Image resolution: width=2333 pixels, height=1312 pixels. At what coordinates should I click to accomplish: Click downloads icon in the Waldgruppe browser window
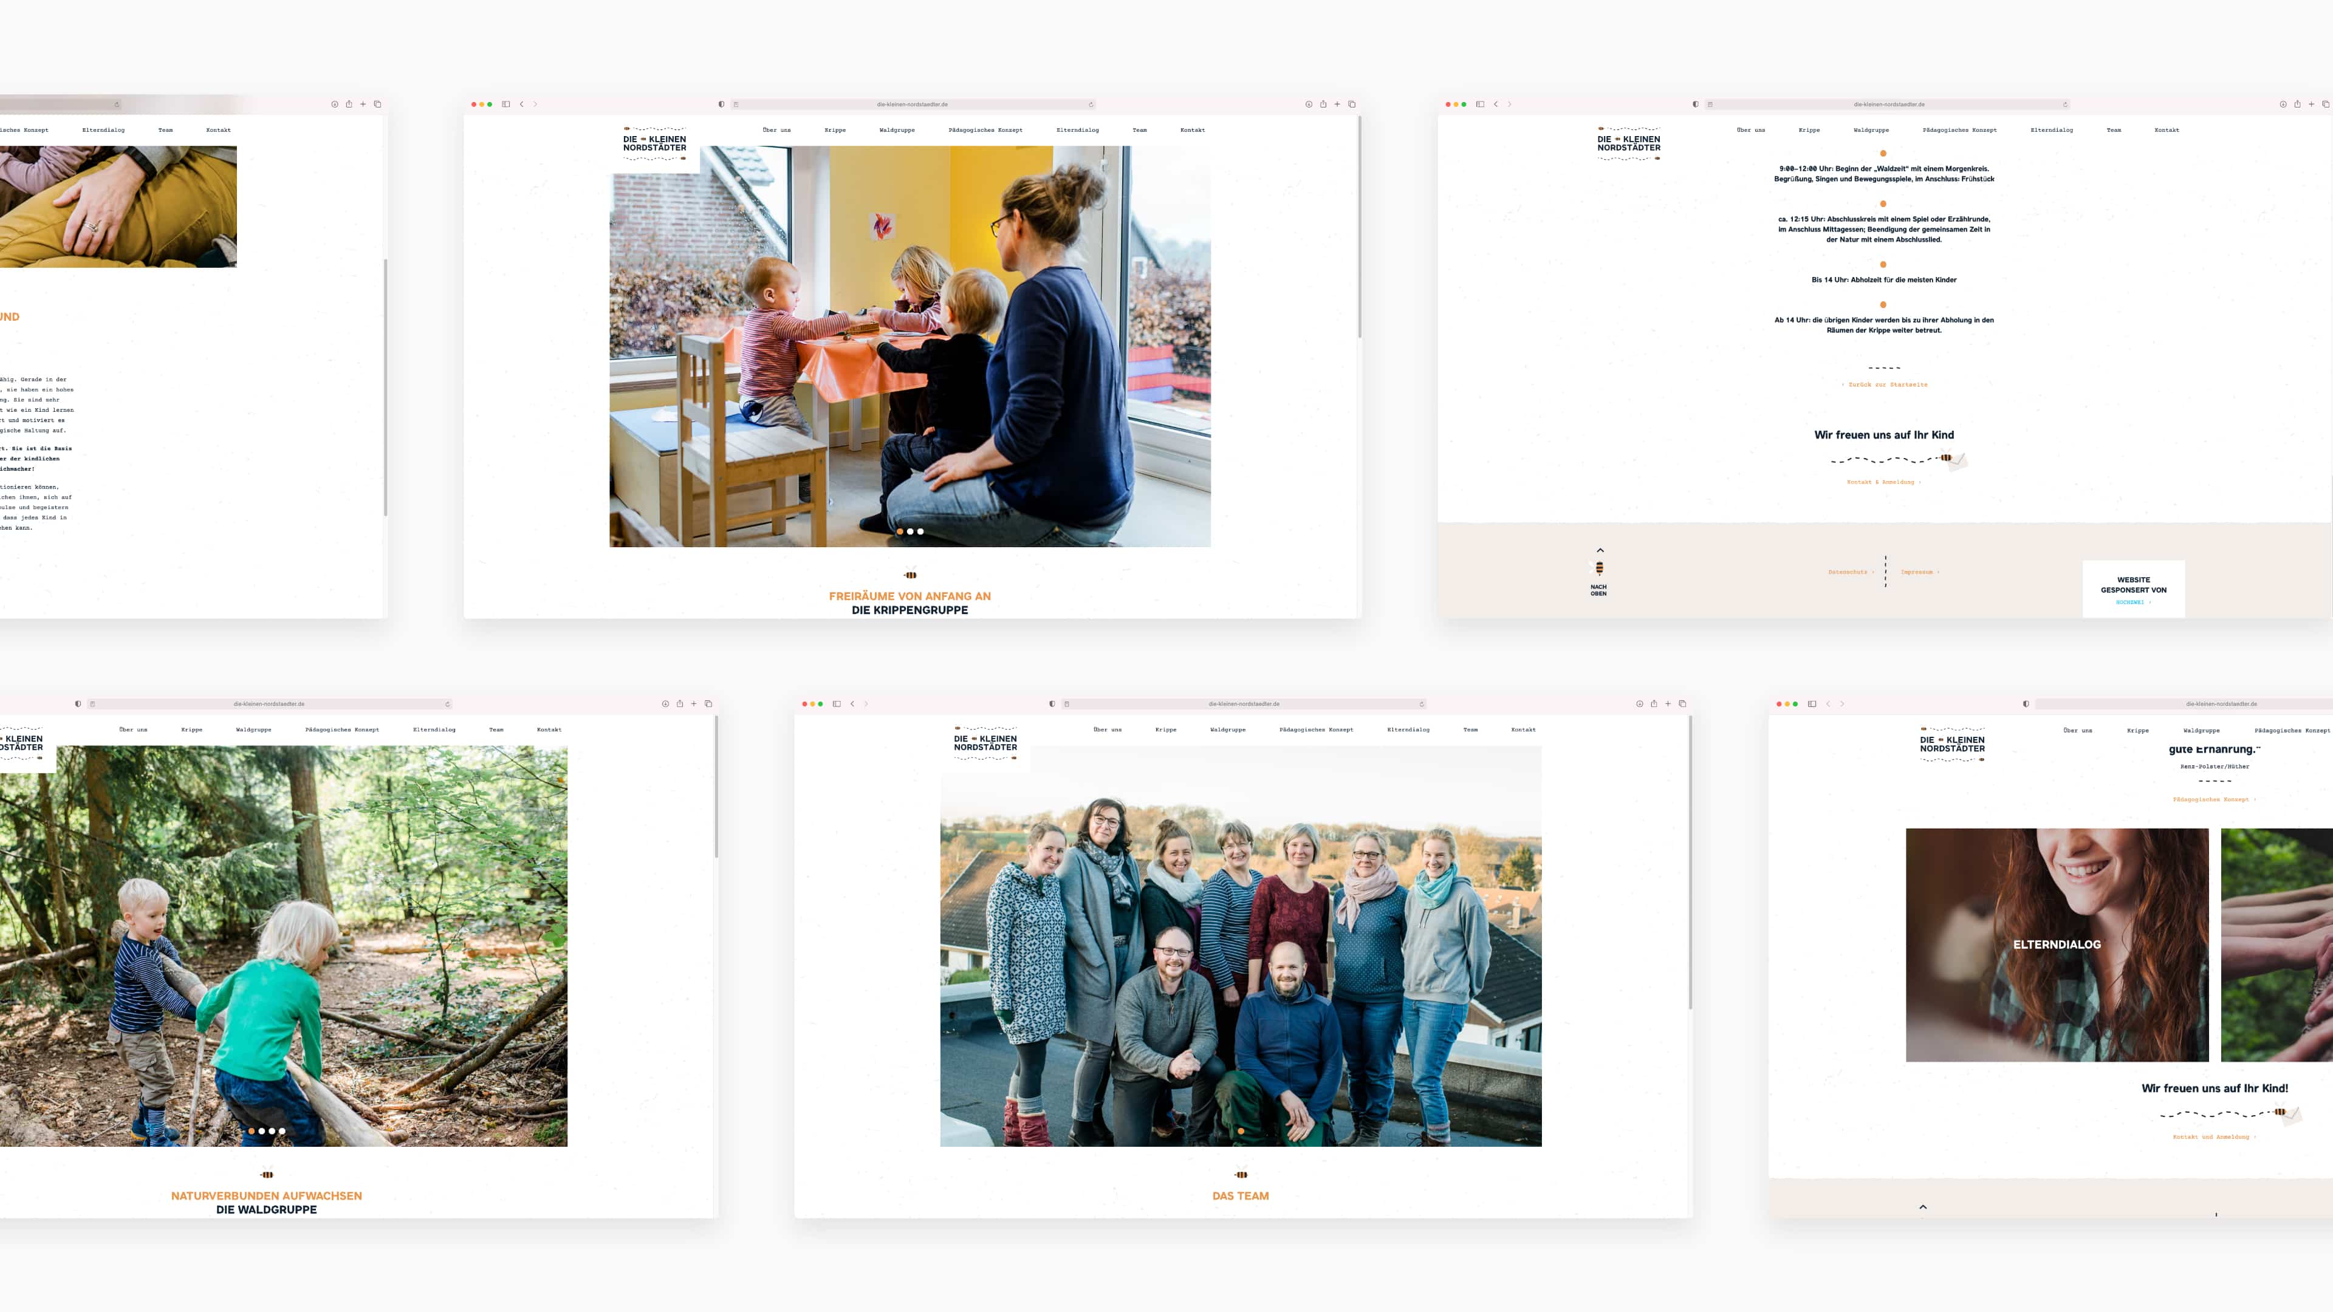point(666,703)
